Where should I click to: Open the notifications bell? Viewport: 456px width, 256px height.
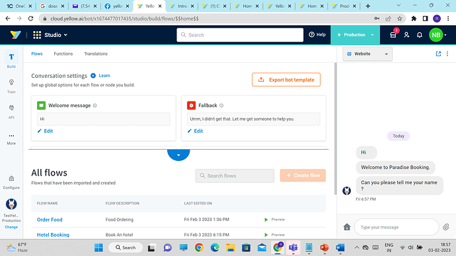420,35
